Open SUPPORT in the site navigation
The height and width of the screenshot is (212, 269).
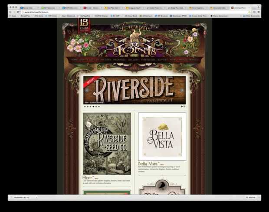[x=162, y=60]
